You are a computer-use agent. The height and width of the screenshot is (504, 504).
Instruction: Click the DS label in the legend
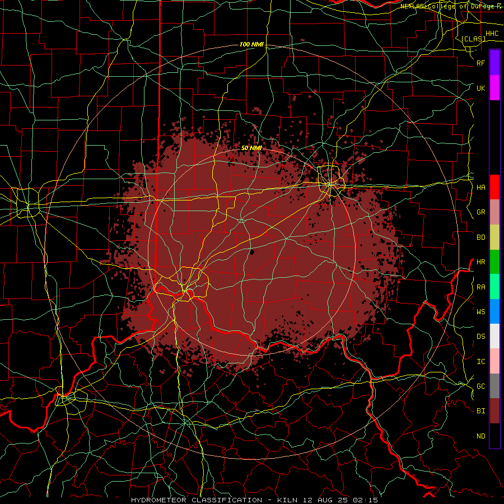480,337
